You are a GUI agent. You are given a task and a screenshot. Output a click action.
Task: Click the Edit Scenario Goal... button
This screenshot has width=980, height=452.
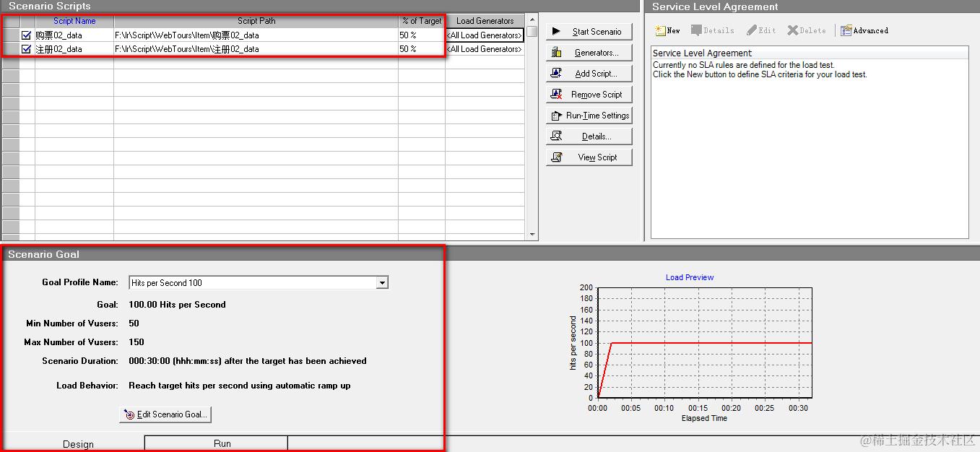point(165,414)
